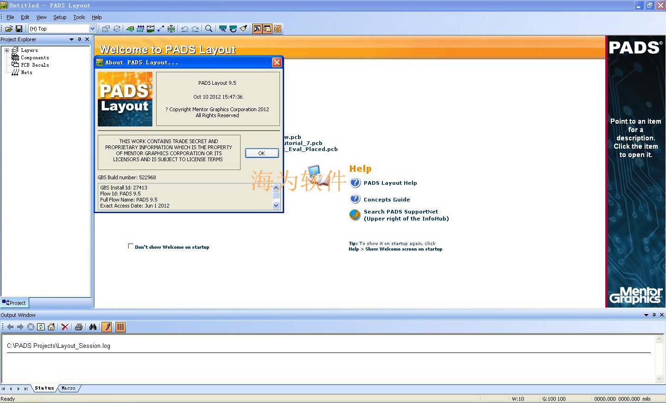Click the Refresh icon in Output Window

point(41,327)
